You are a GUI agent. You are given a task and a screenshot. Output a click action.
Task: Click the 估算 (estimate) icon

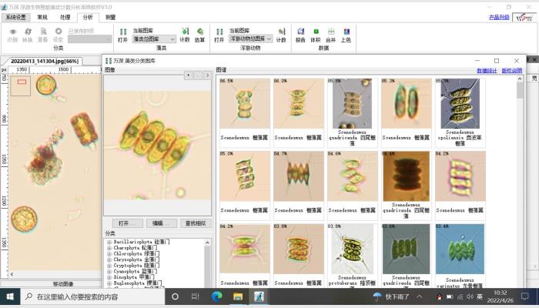(x=200, y=34)
